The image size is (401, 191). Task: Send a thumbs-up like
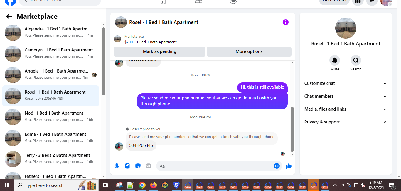coord(289,166)
